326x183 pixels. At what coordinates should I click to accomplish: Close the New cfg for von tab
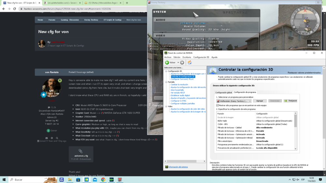pyautogui.click(x=39, y=3)
